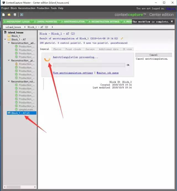Switch to the Photos tab

pyautogui.click(x=57, y=49)
